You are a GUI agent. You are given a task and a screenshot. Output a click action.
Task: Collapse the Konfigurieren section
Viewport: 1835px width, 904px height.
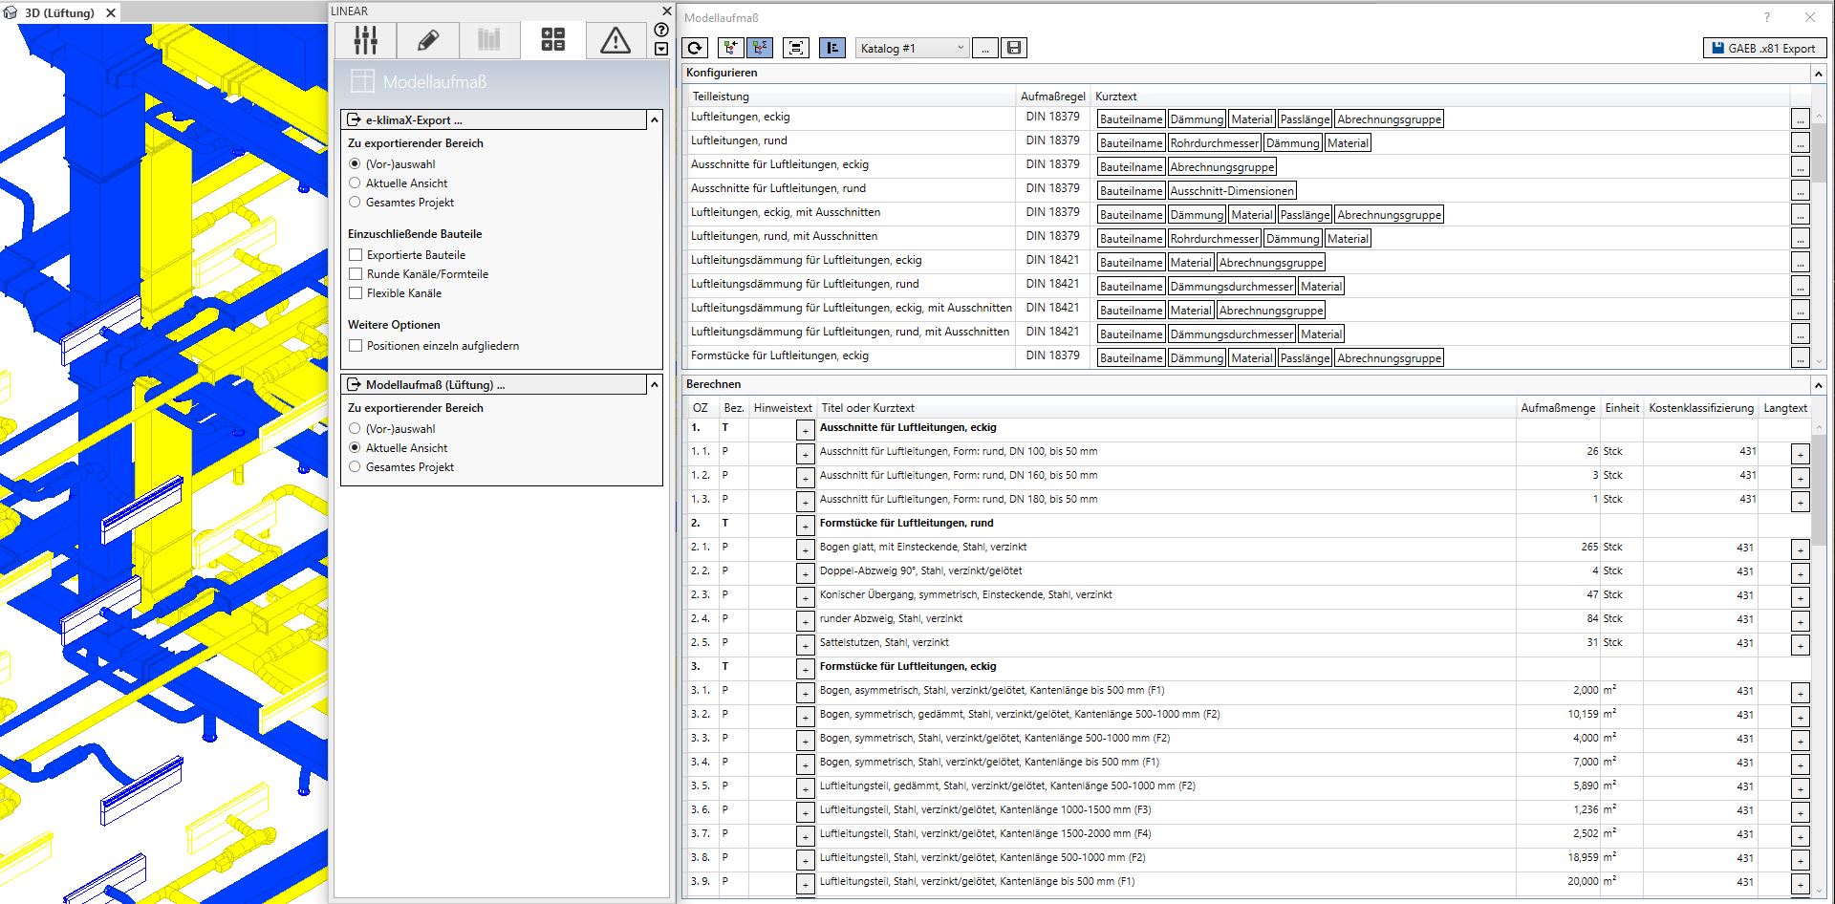click(1818, 73)
